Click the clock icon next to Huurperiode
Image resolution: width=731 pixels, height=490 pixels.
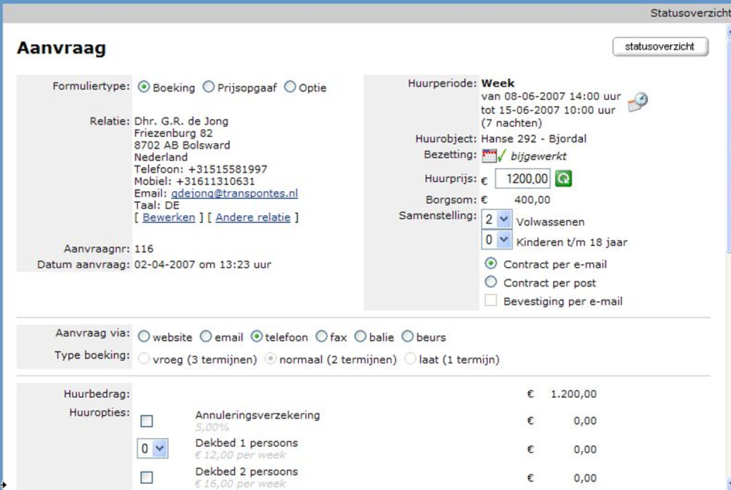[637, 101]
